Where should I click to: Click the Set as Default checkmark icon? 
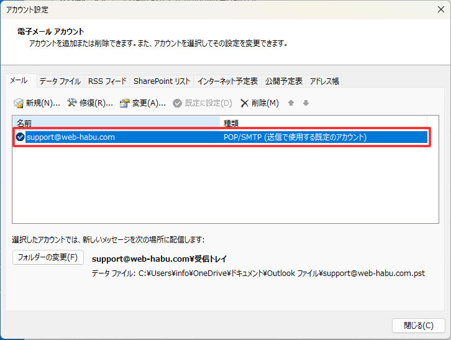[x=177, y=103]
